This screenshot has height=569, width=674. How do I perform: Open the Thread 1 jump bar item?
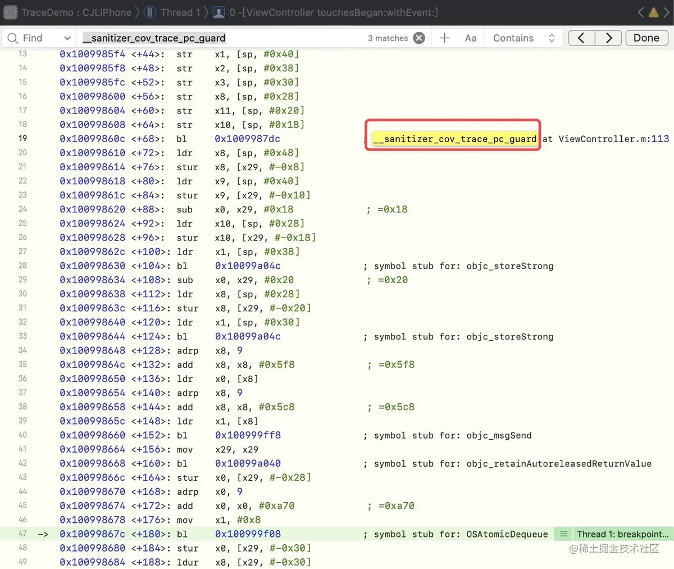tap(180, 12)
